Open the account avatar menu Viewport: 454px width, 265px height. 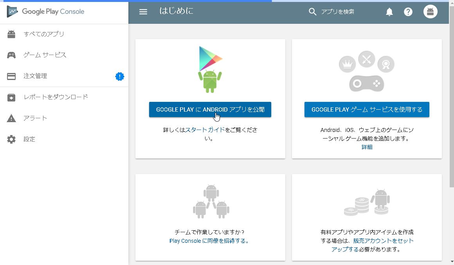pyautogui.click(x=431, y=12)
